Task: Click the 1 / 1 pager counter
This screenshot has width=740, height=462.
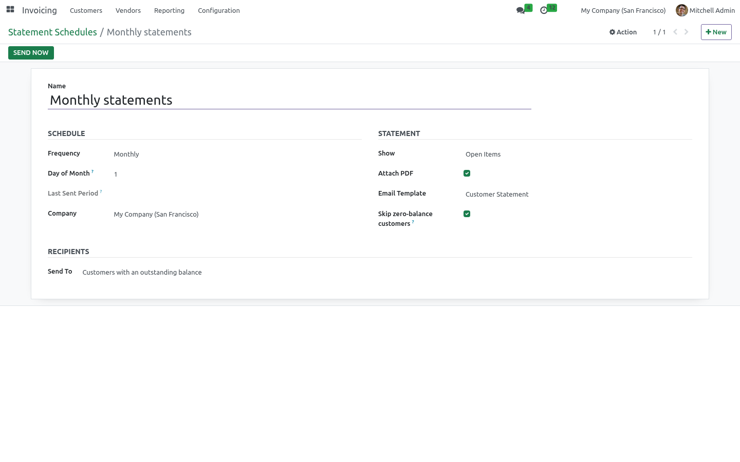Action: click(659, 32)
